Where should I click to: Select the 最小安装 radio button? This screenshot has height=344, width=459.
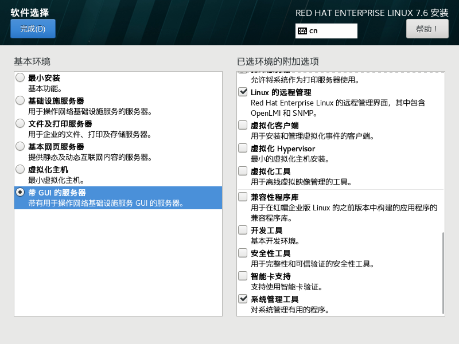(20, 78)
